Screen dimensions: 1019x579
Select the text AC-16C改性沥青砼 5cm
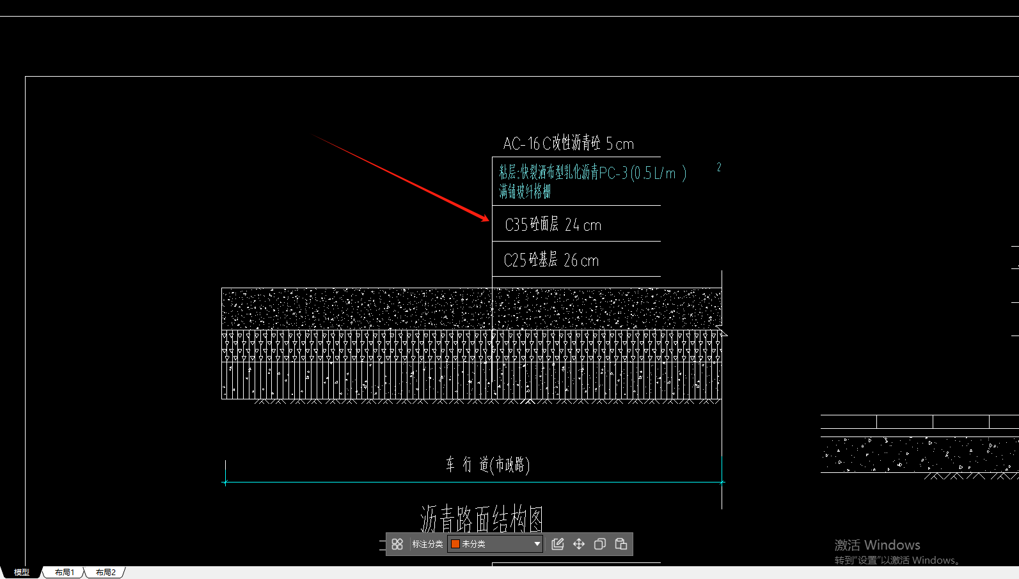click(569, 143)
